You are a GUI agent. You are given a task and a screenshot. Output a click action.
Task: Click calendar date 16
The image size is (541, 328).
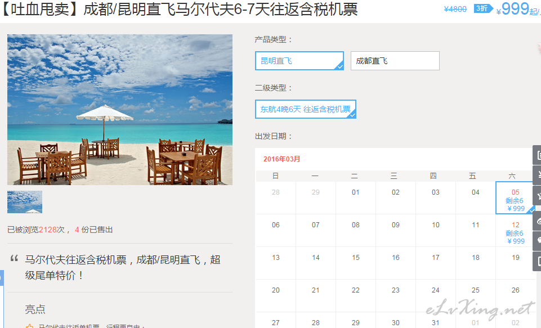point(396,258)
